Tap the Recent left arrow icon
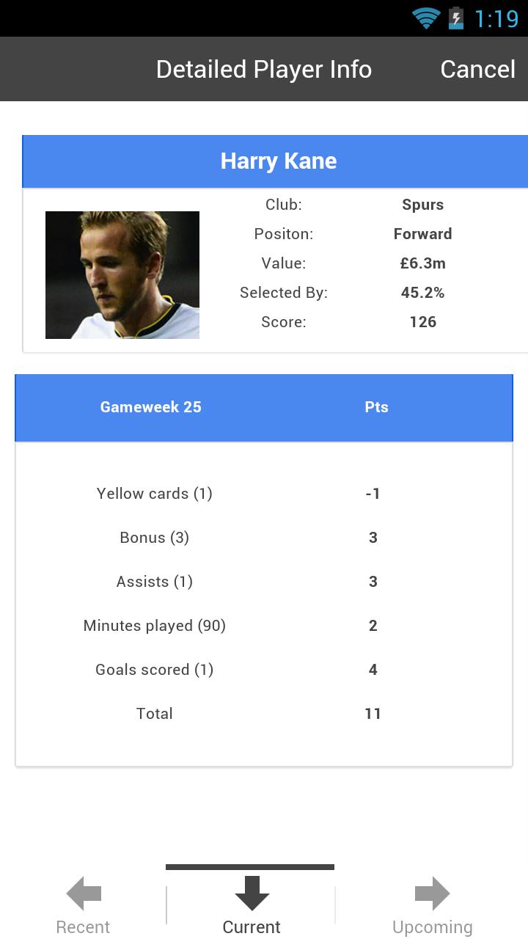Image resolution: width=528 pixels, height=939 pixels. pyautogui.click(x=84, y=894)
